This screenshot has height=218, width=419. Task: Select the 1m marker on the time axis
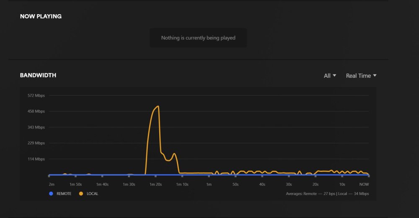point(209,185)
